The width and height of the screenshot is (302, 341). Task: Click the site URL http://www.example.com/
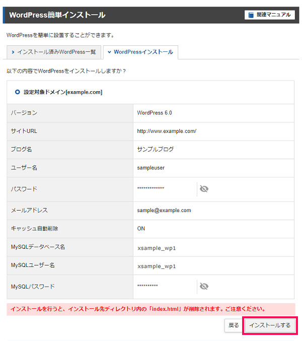pos(167,131)
